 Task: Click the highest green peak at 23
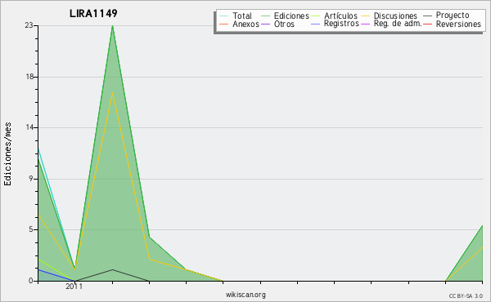click(x=112, y=26)
